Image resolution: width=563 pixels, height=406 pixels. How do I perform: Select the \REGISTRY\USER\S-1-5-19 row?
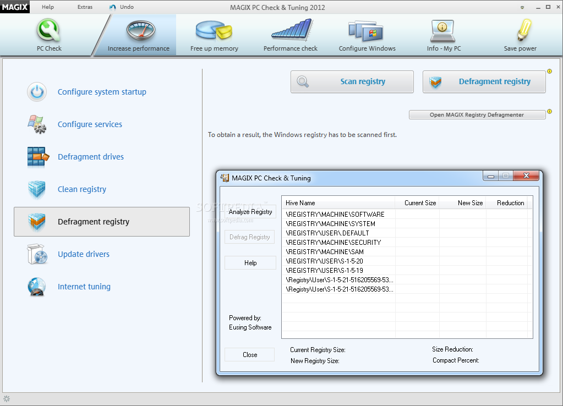407,270
